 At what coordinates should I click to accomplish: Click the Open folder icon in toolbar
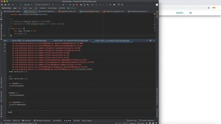point(2,4)
